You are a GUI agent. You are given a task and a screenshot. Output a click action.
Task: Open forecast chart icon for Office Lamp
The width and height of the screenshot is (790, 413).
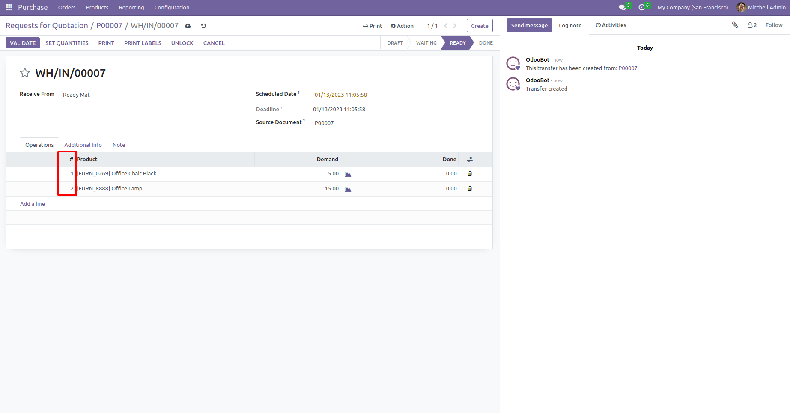(348, 189)
